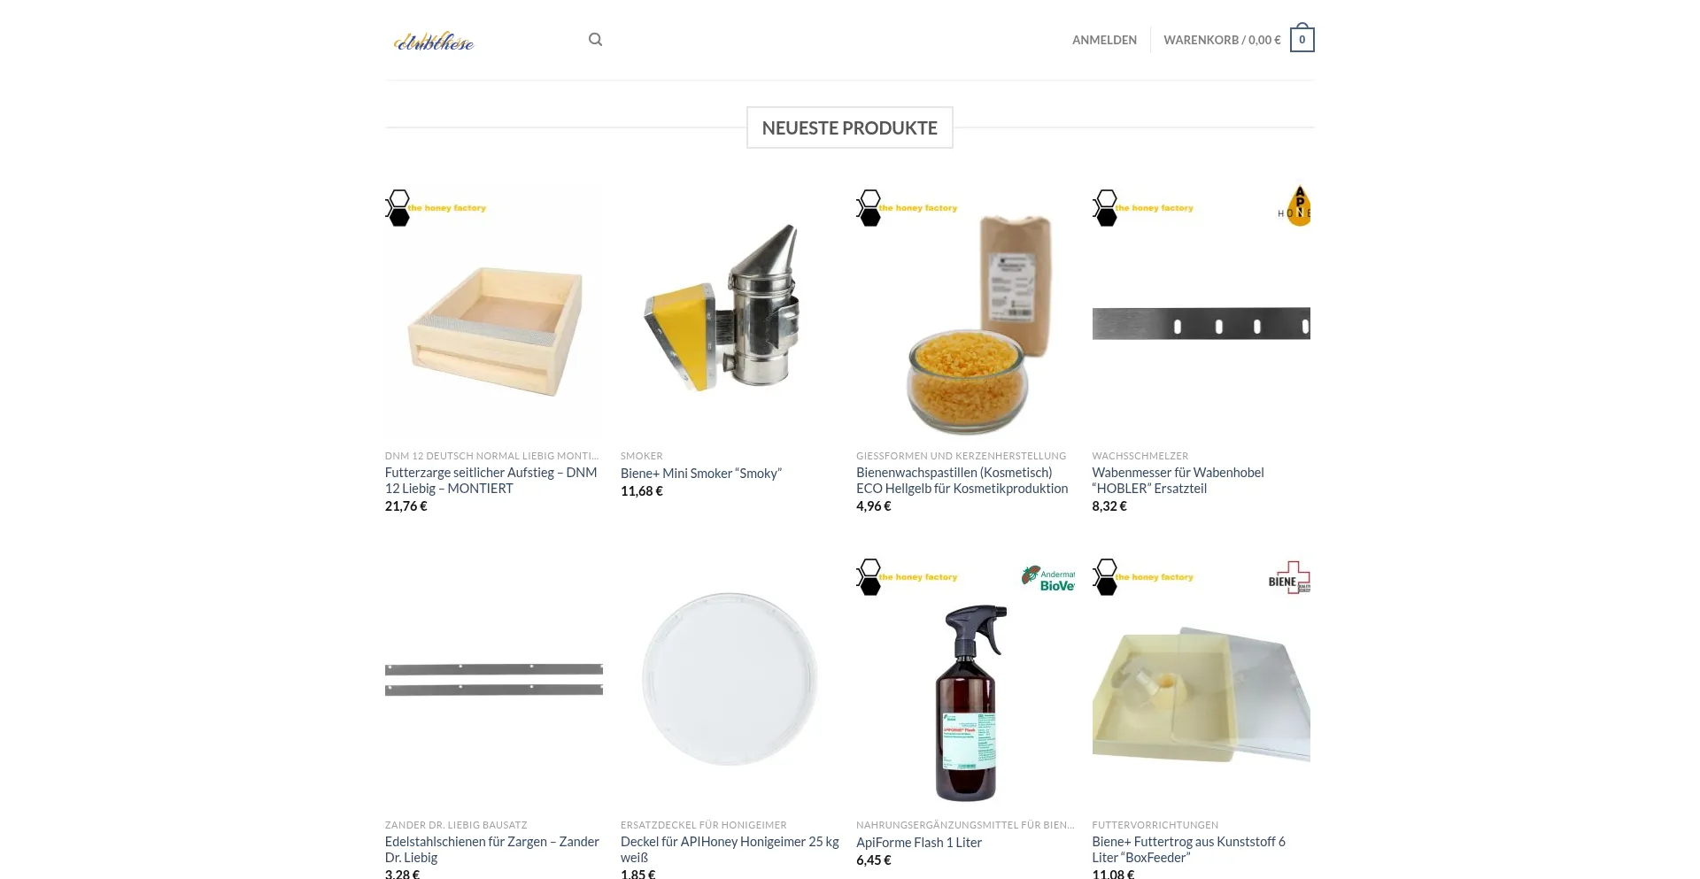The width and height of the screenshot is (1700, 879).
Task: Open the shopping cart bag icon
Action: [x=1302, y=38]
